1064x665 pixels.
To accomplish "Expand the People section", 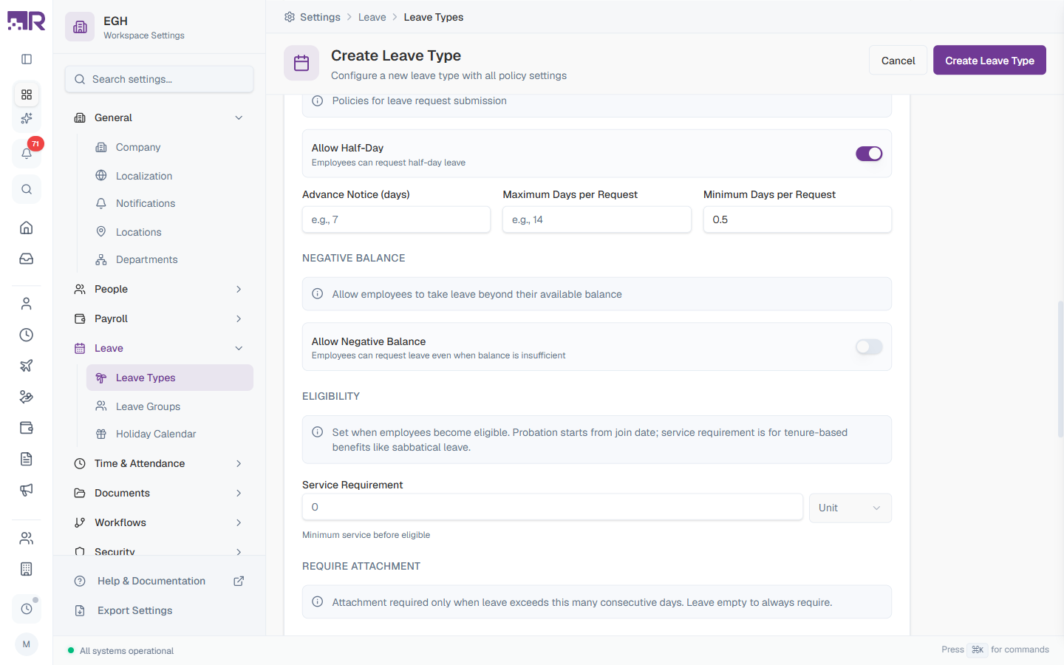I will (159, 289).
